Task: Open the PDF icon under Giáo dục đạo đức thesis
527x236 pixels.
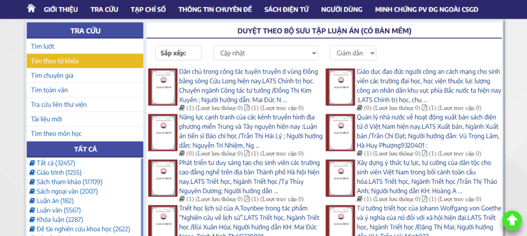Action: click(425, 108)
